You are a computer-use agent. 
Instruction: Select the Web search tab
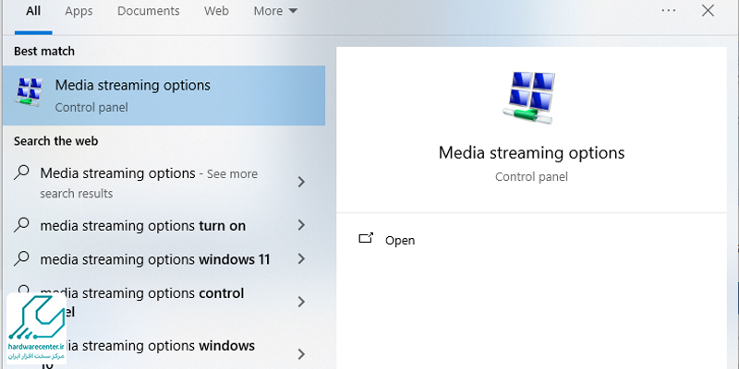tap(216, 11)
